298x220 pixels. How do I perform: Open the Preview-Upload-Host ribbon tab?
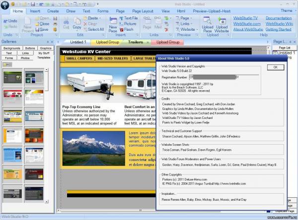point(212,11)
